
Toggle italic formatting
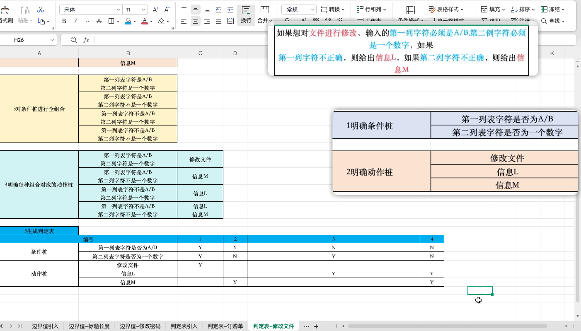coord(75,21)
